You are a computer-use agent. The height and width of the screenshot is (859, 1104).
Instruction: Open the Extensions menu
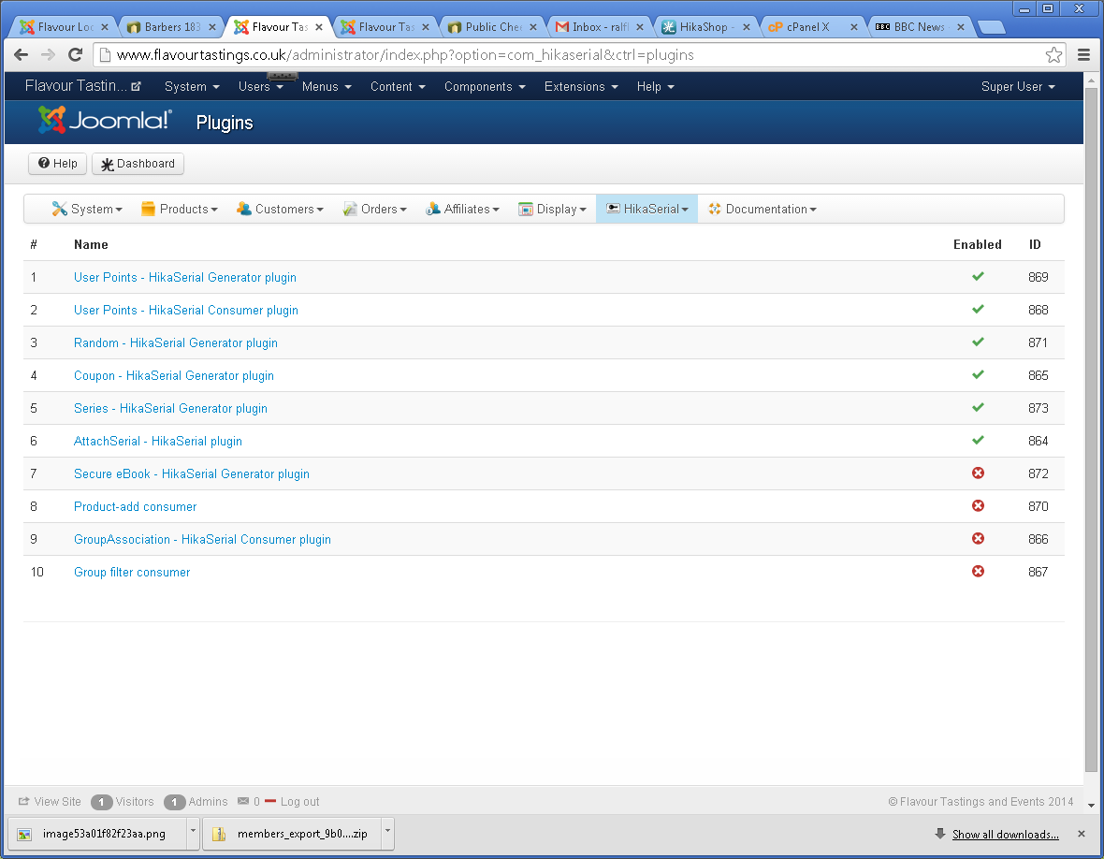(x=581, y=87)
